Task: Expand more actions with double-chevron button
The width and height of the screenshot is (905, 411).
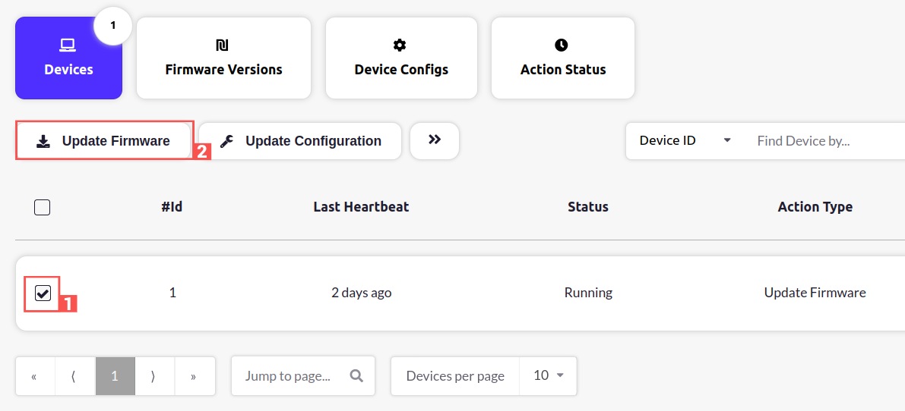Action: [x=435, y=140]
